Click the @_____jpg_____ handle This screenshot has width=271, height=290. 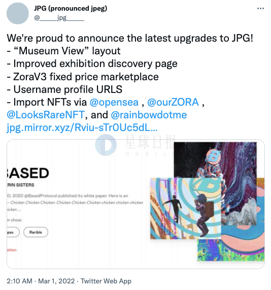point(59,18)
